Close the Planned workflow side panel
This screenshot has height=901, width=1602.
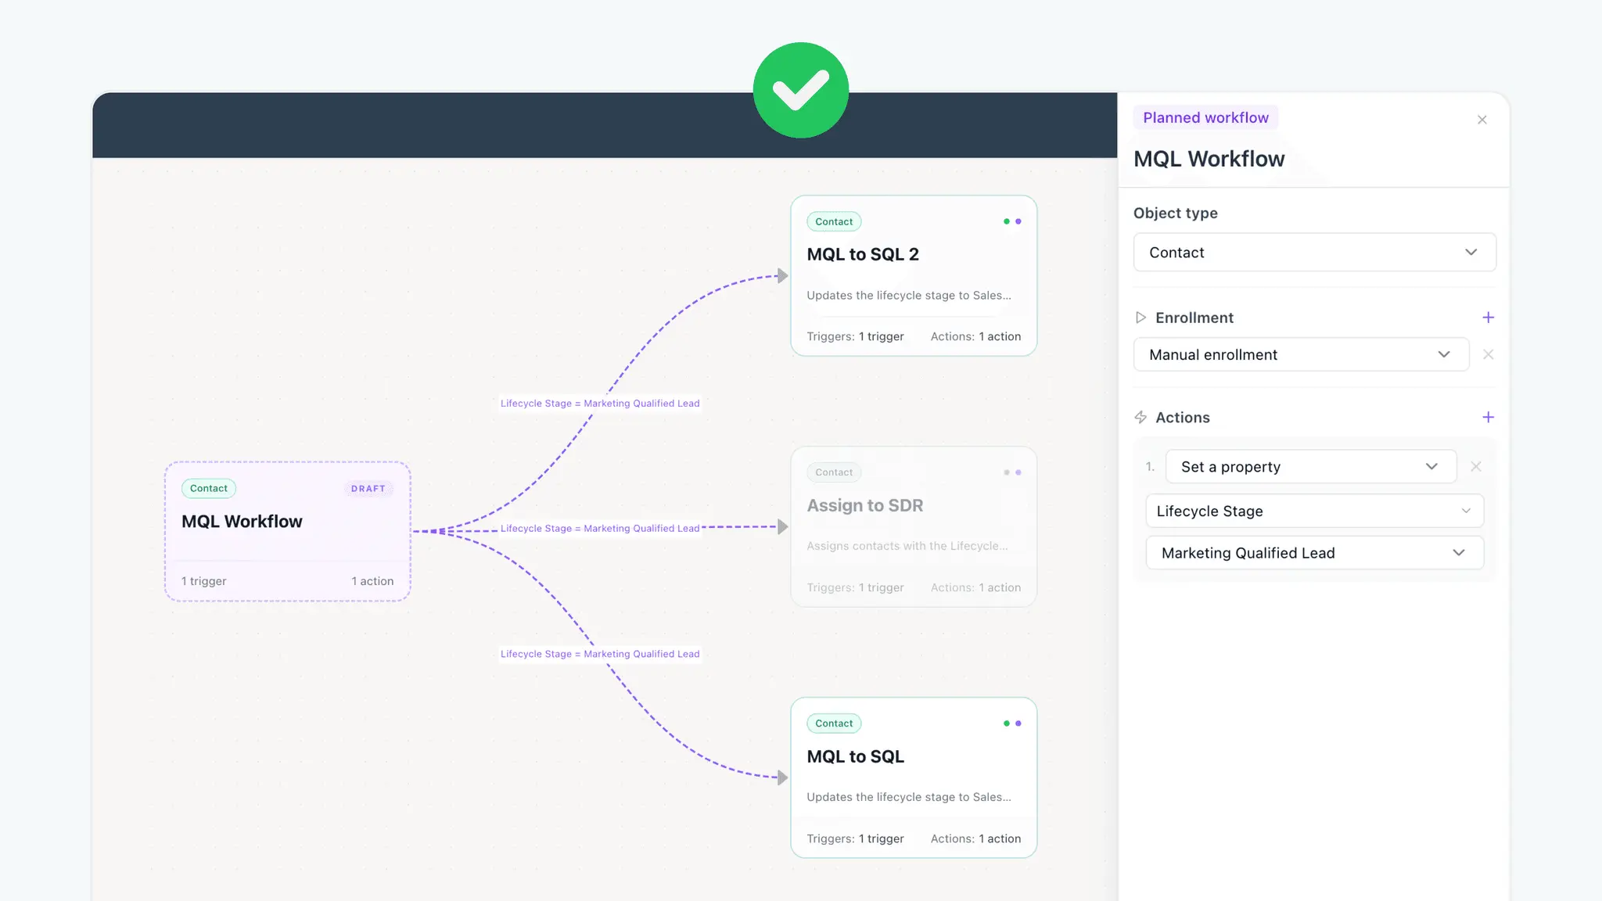[x=1482, y=120]
